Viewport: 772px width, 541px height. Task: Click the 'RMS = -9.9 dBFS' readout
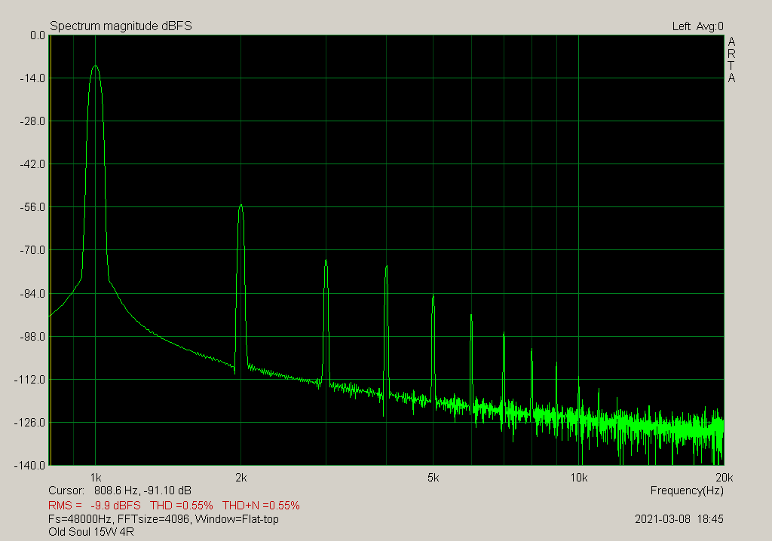click(x=94, y=506)
